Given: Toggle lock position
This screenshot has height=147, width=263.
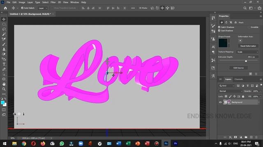Looking at the screenshot, I should coord(235,96).
